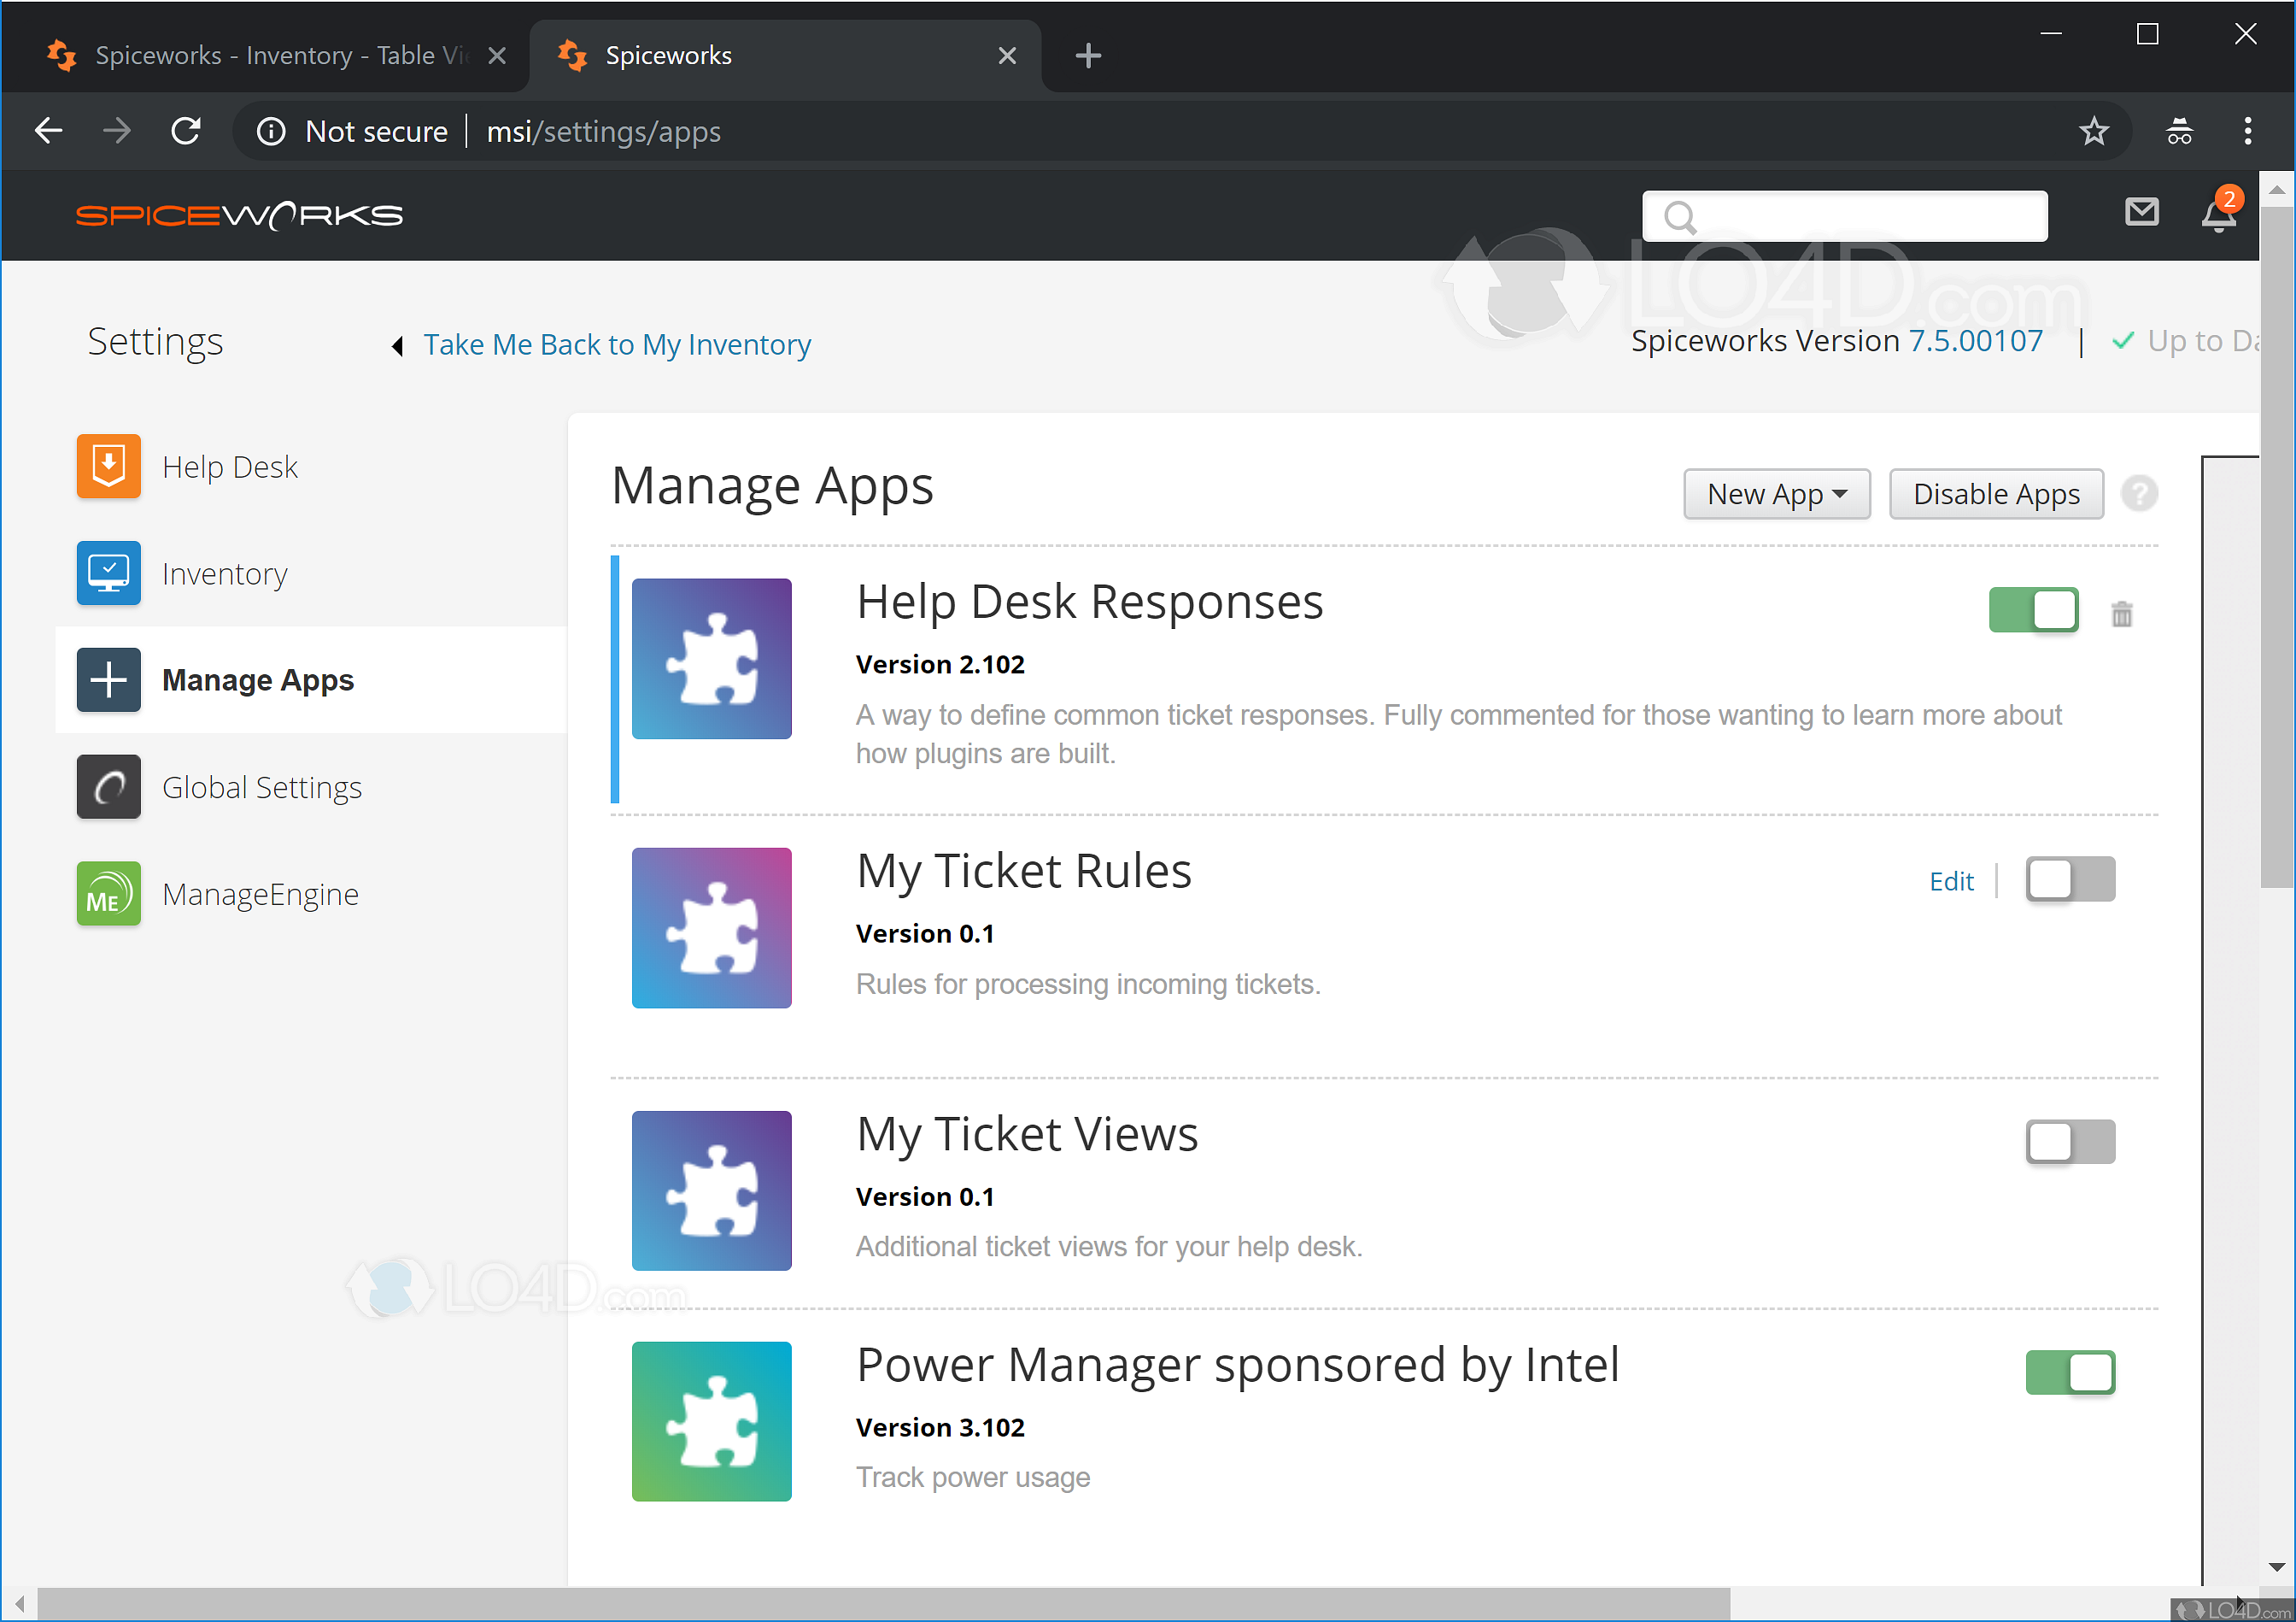Click the Version 3.102 label
2296x1622 pixels.
tap(940, 1427)
